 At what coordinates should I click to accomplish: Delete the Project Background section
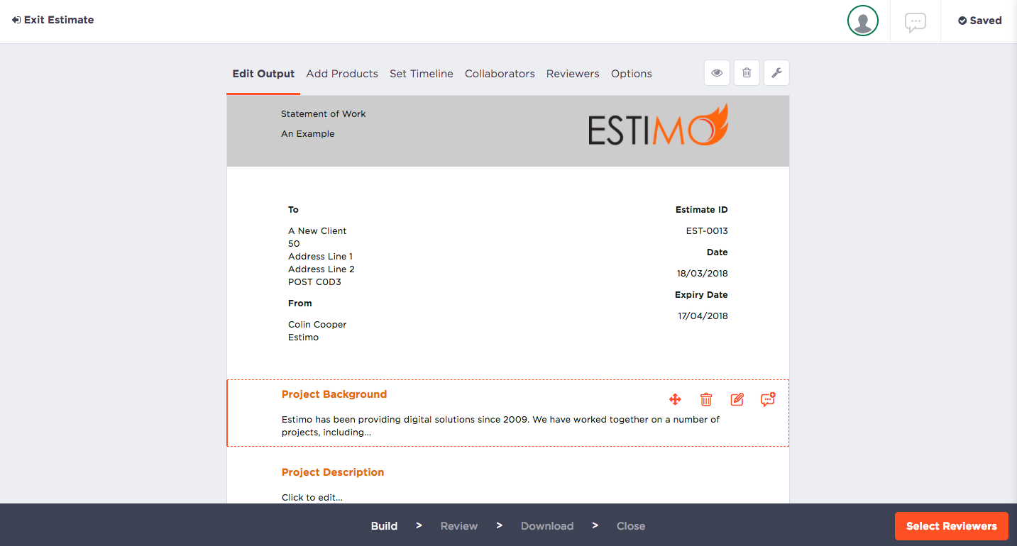706,399
